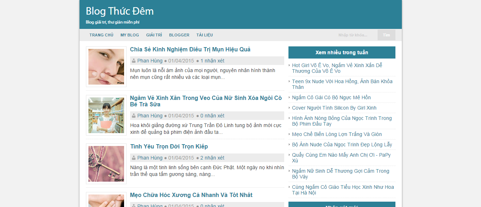Click date 01/04/2015 on the acne post
Screen dimensions: 481x207
181,61
